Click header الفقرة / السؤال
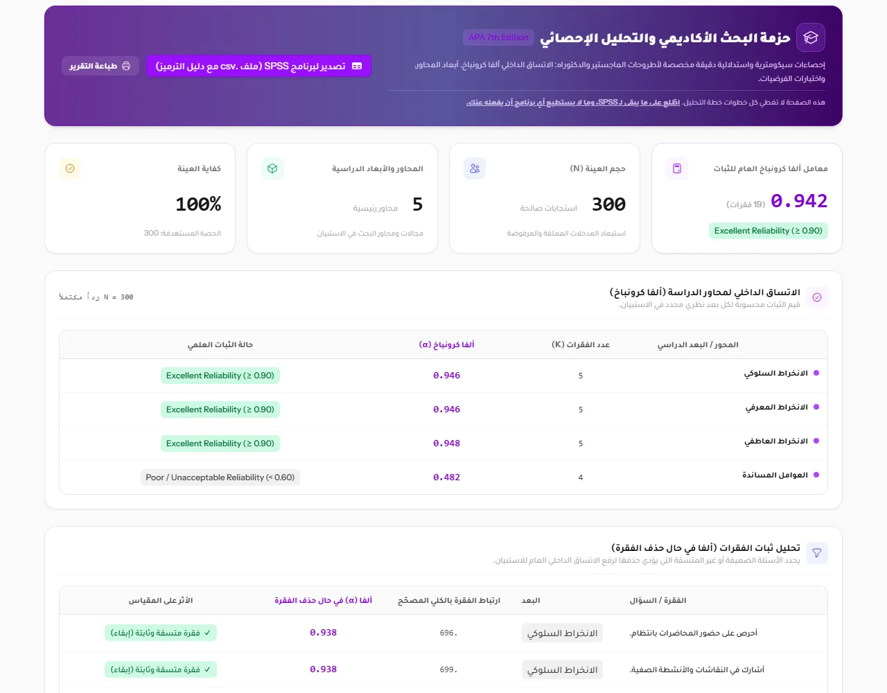 pyautogui.click(x=658, y=600)
